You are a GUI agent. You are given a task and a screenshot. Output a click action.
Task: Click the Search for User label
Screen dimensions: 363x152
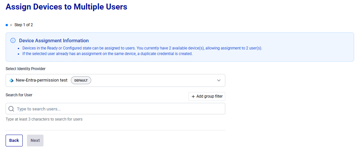[x=19, y=95]
